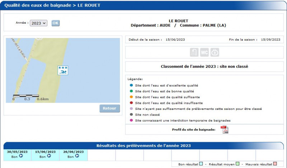The image size is (287, 168).
Task: Open details arrow for 30/05/2023 sample
Action: pos(21,156)
